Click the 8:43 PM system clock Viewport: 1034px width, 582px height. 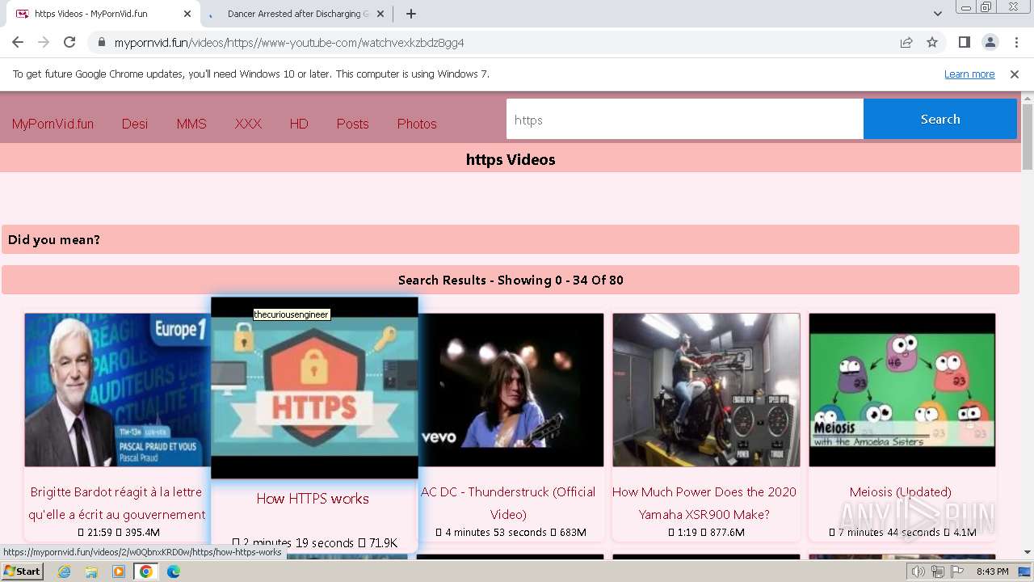992,571
